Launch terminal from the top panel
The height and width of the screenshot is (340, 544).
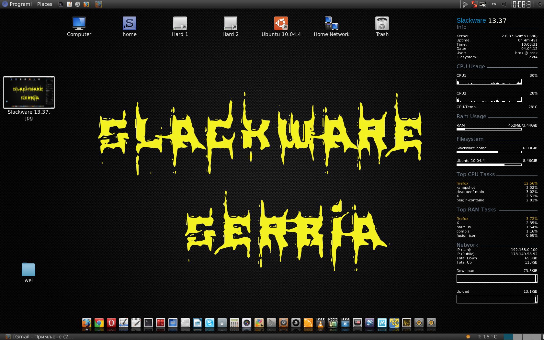(x=61, y=4)
